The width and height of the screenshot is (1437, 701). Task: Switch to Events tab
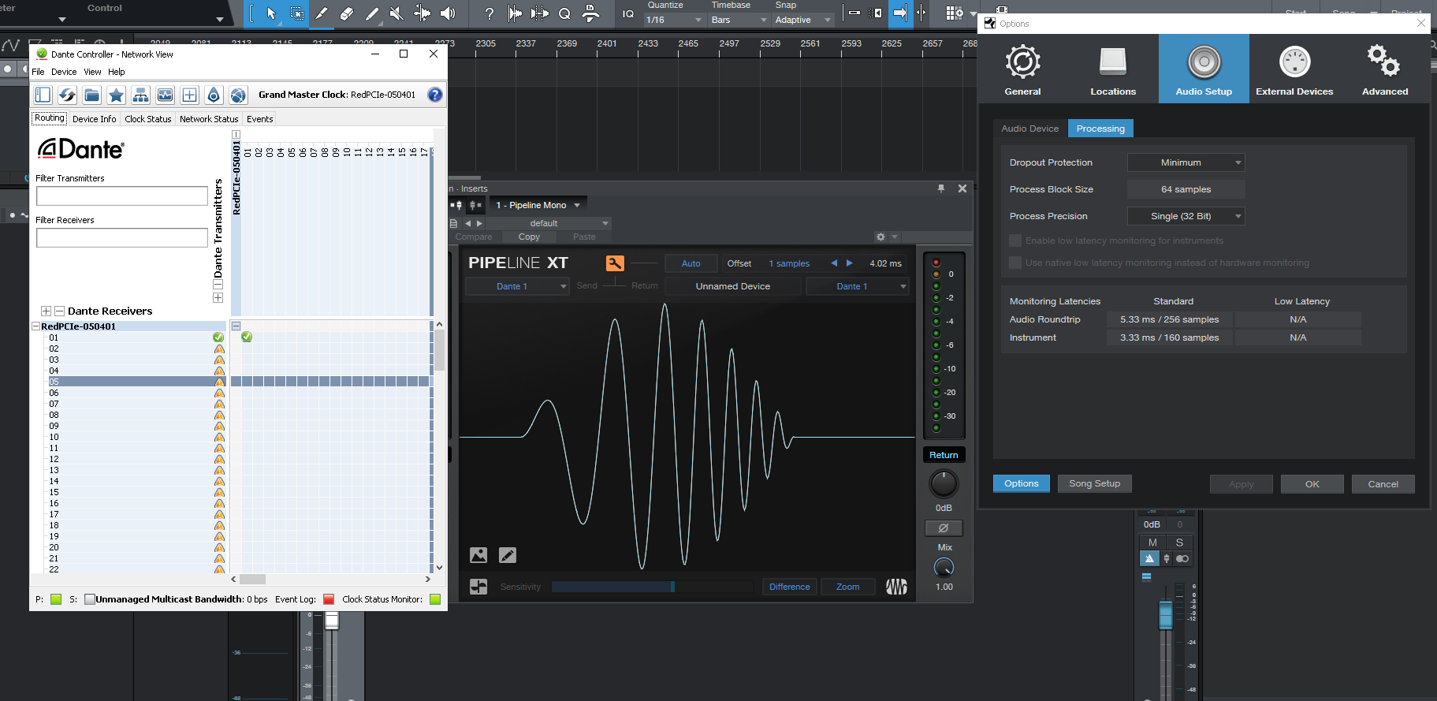click(x=259, y=119)
